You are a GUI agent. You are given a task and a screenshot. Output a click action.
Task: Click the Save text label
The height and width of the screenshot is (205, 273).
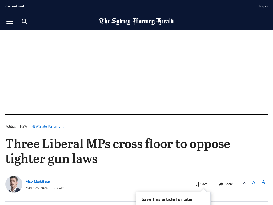point(204,184)
